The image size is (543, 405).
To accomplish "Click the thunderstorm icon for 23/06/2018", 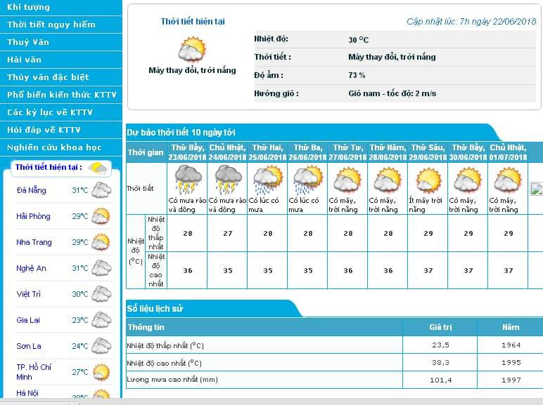I will (188, 181).
